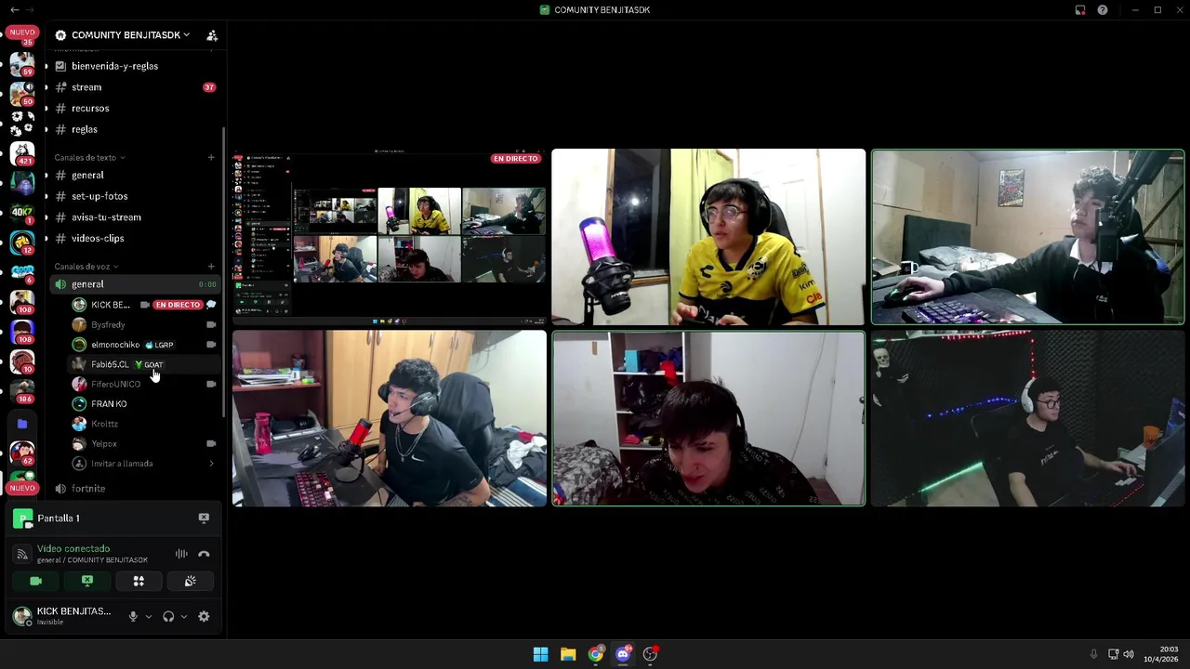Open microphone input options chevron
Image resolution: width=1190 pixels, height=669 pixels.
148,617
